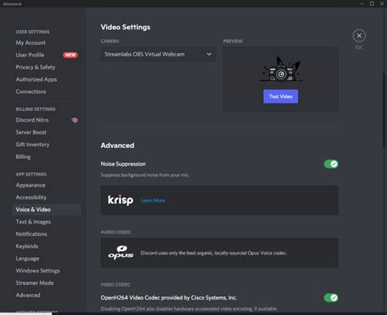Click the Opus Voice codec description text
Image resolution: width=387 pixels, height=315 pixels.
(214, 253)
